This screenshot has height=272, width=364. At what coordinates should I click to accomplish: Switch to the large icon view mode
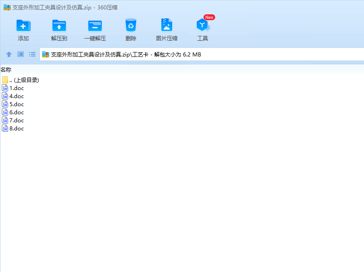[21, 54]
